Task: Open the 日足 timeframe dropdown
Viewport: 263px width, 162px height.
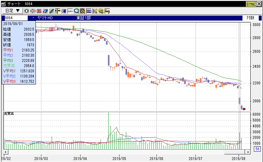Action: 12,11
